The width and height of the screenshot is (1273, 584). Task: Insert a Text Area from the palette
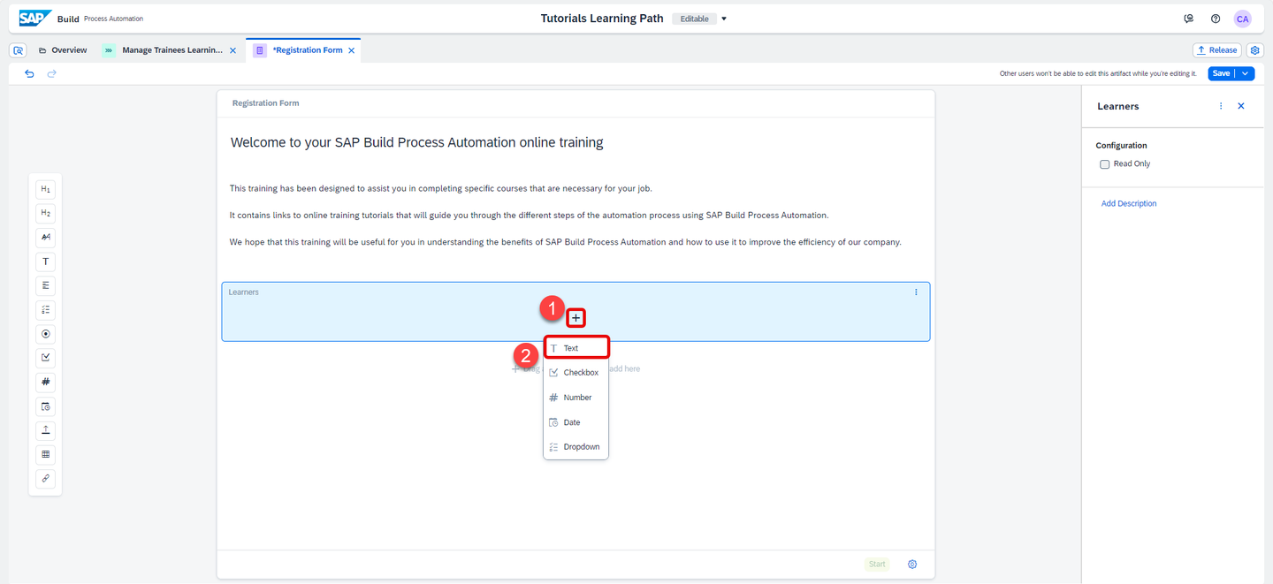click(45, 285)
